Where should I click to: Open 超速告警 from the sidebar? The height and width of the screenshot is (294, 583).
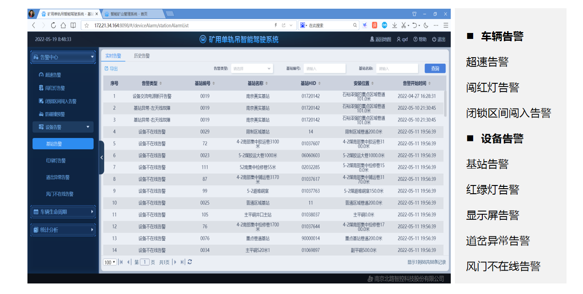(53, 75)
